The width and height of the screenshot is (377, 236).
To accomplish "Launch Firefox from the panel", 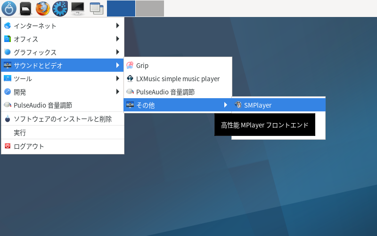I will [43, 8].
